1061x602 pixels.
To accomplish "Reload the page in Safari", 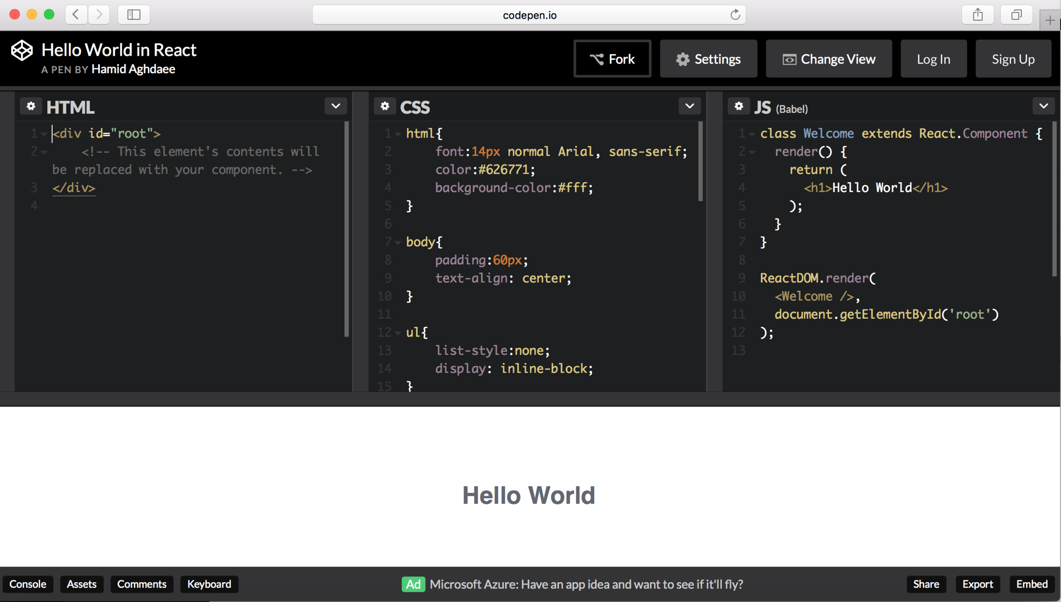I will coord(735,15).
